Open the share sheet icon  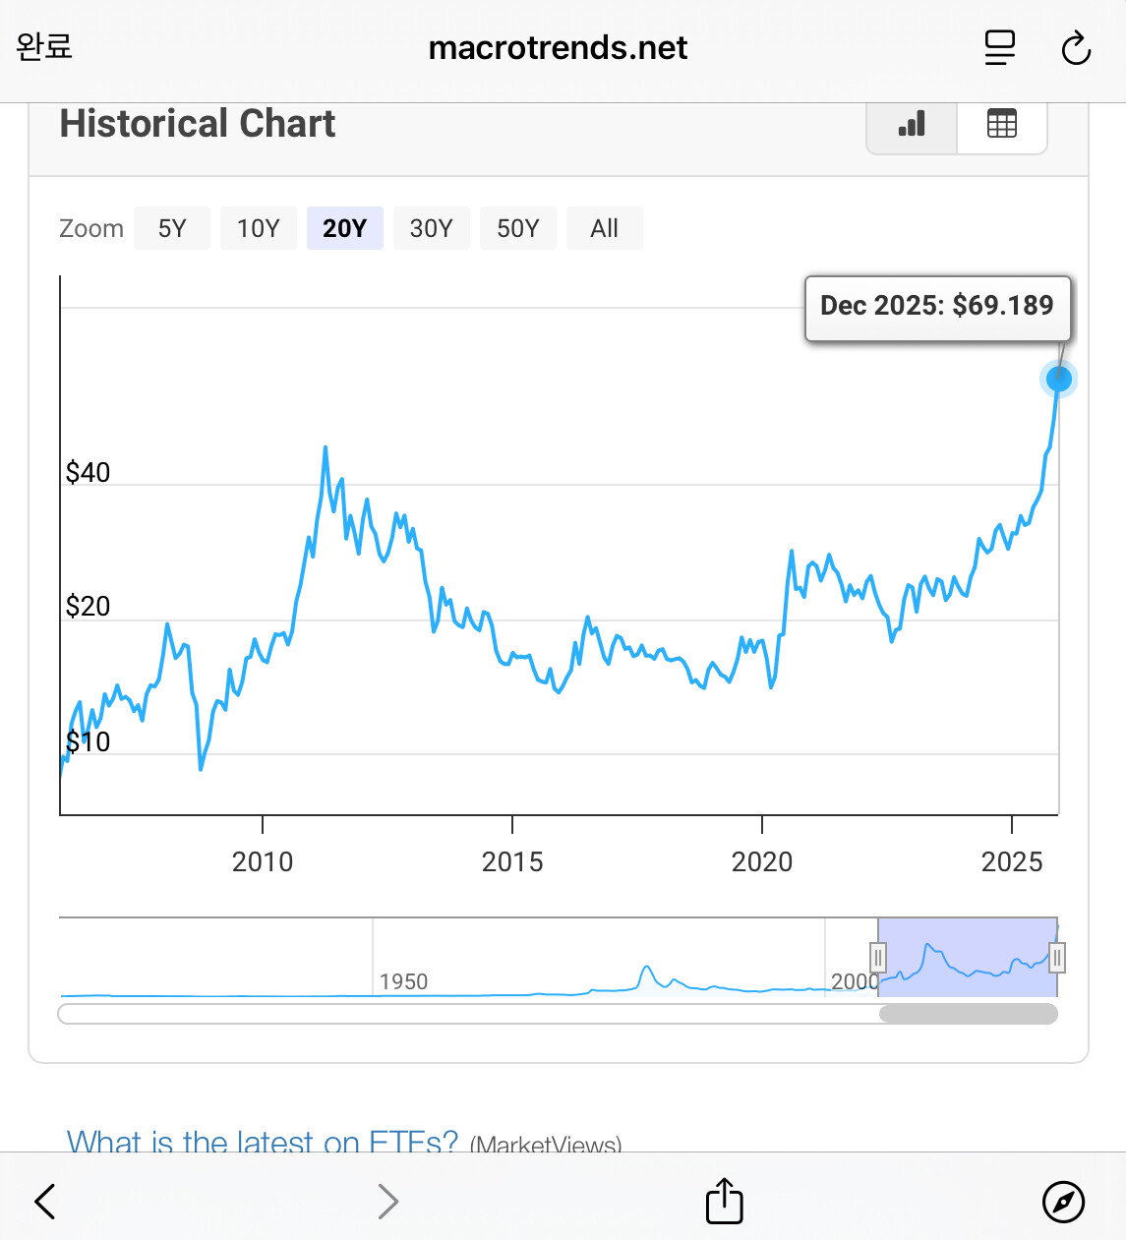coord(724,1201)
